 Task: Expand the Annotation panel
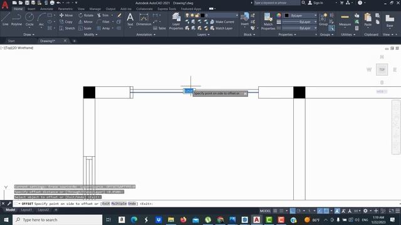(146, 34)
